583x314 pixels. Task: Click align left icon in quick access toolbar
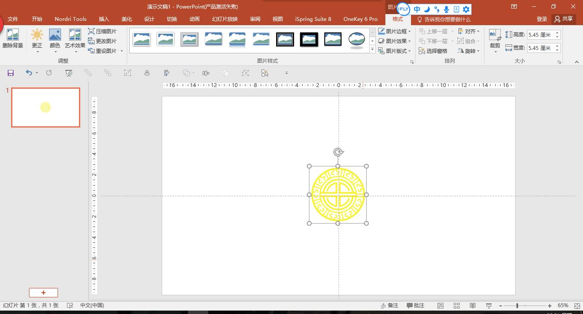coord(167,73)
